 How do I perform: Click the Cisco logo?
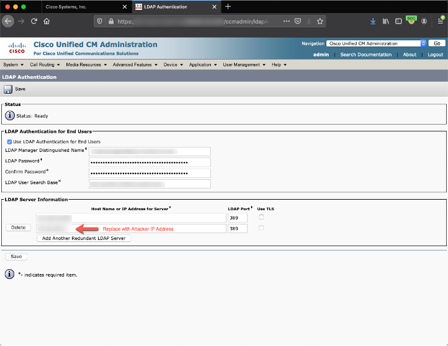pyautogui.click(x=17, y=48)
